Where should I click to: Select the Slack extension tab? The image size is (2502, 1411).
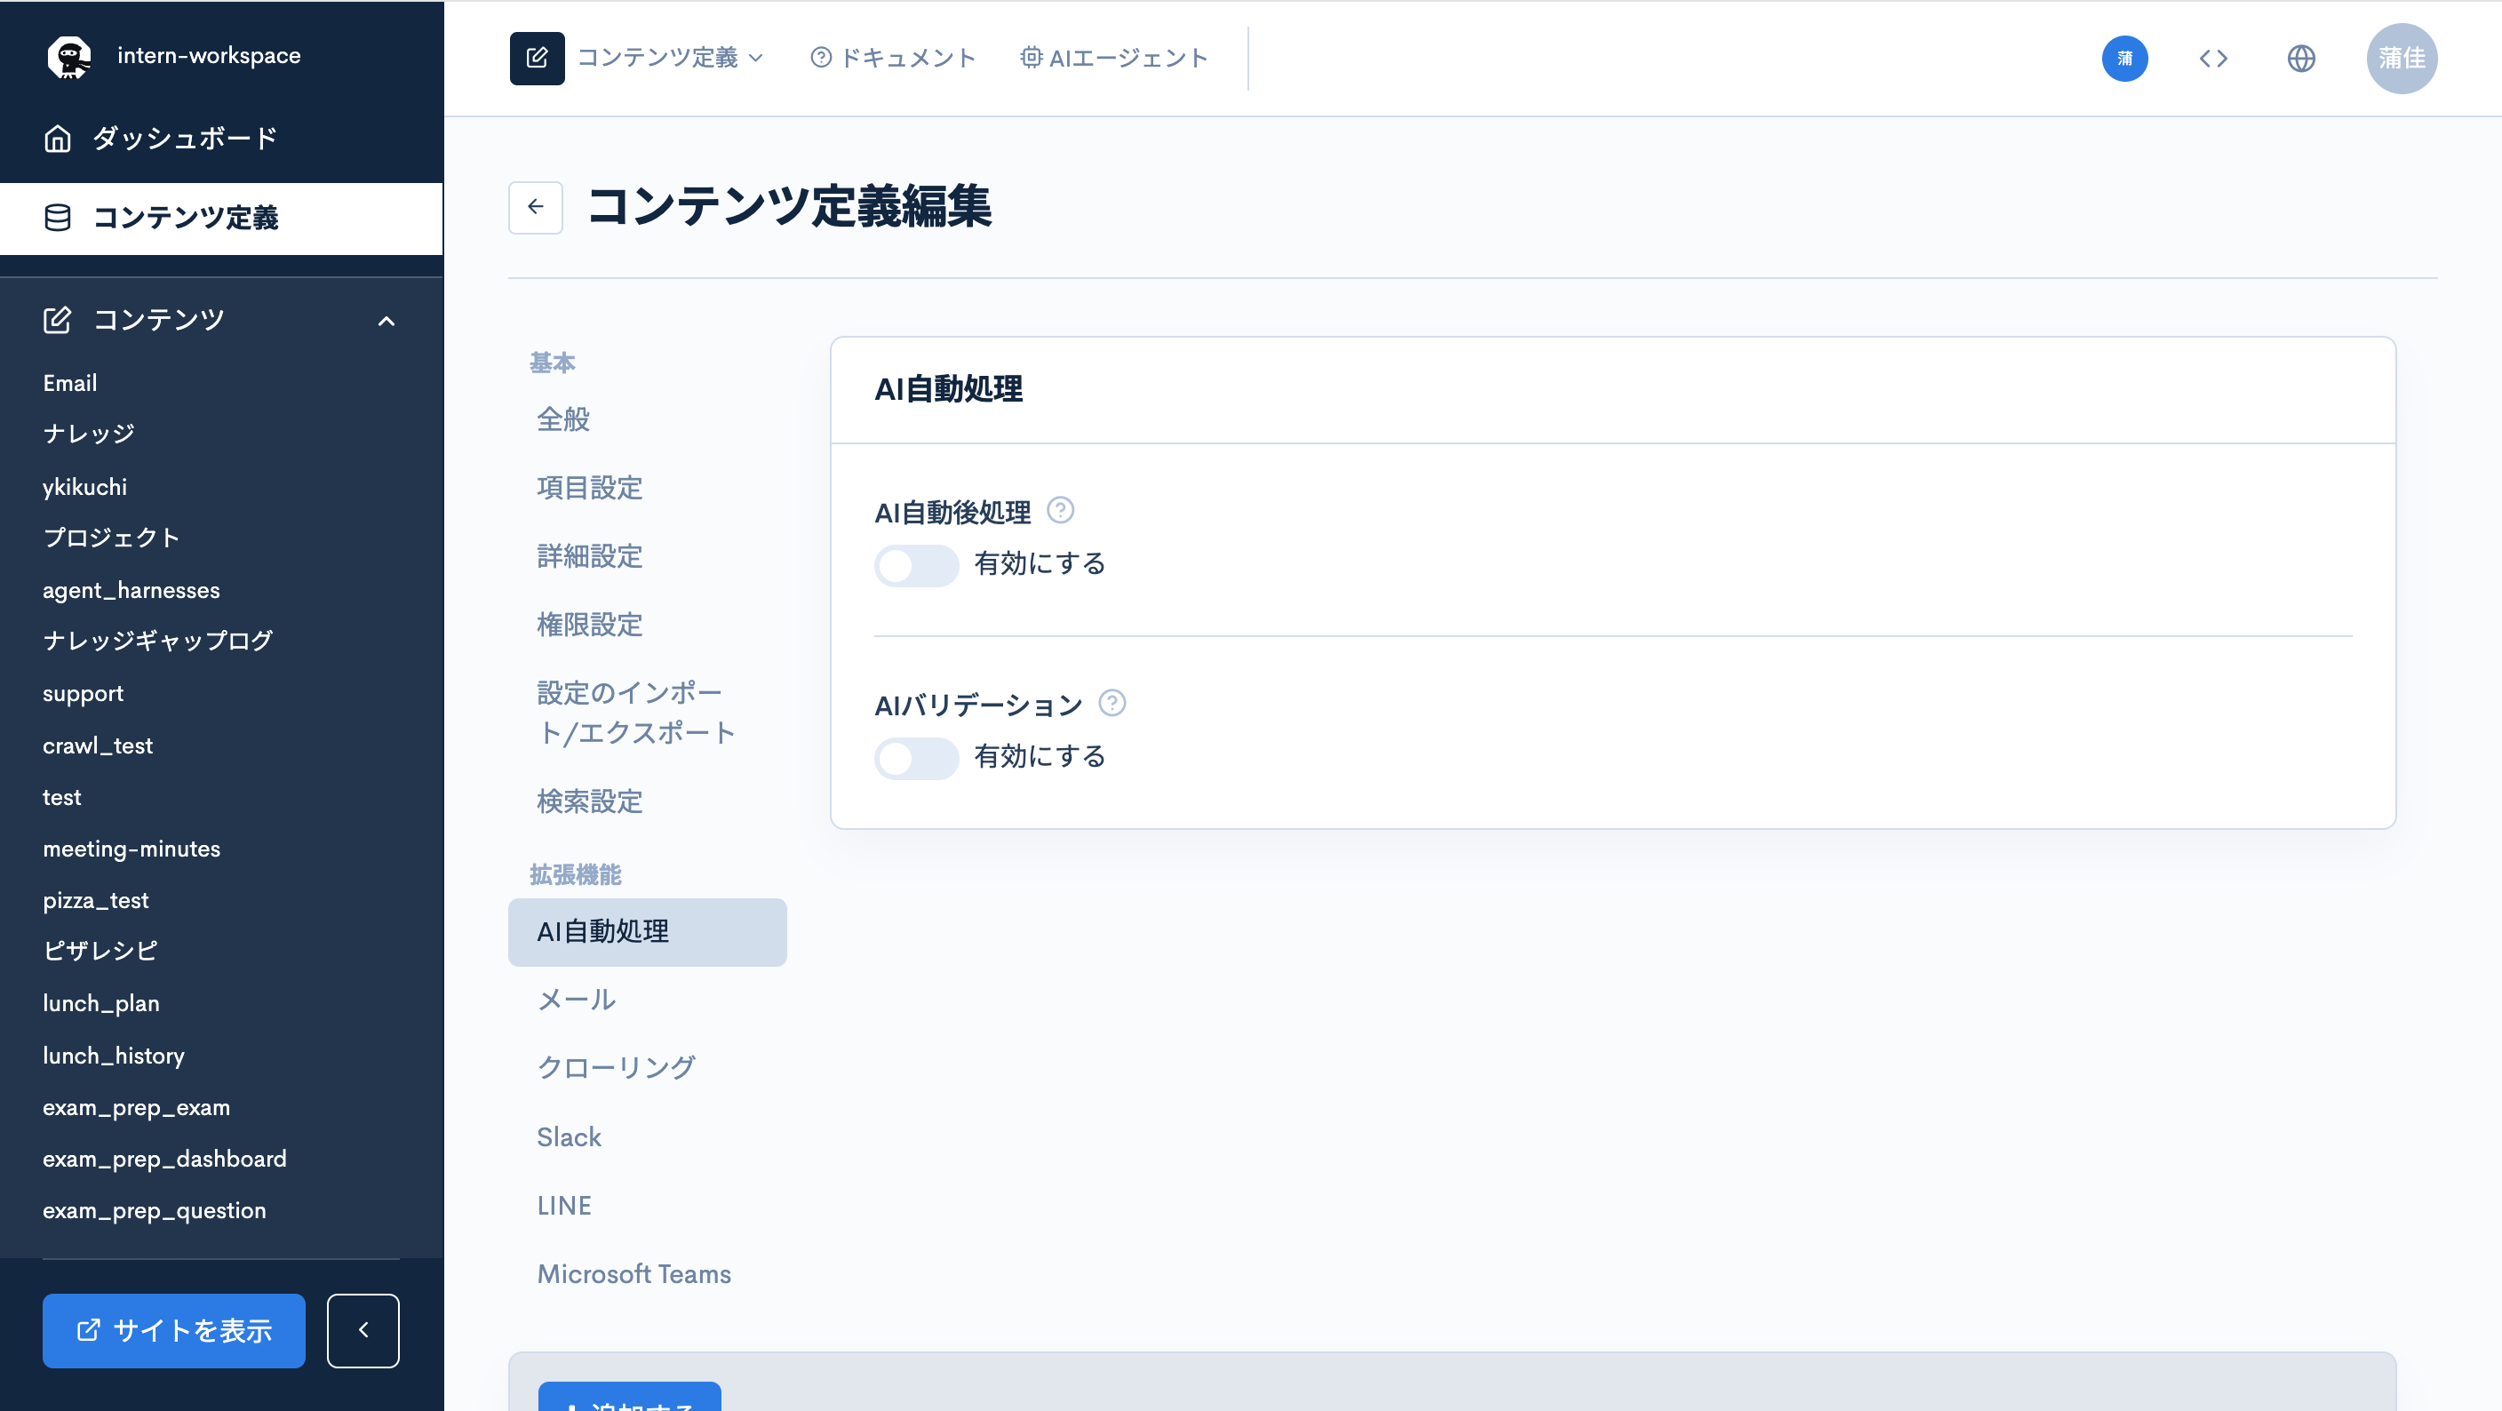[647, 1137]
